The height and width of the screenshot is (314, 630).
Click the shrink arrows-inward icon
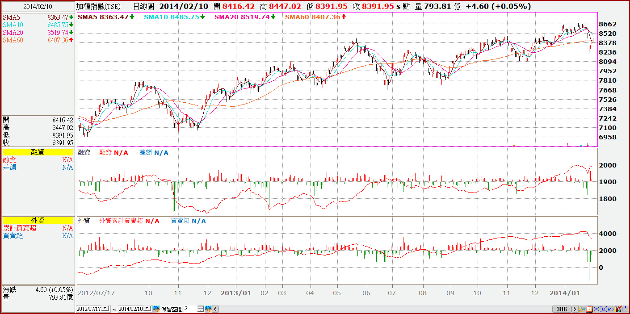pos(596,309)
